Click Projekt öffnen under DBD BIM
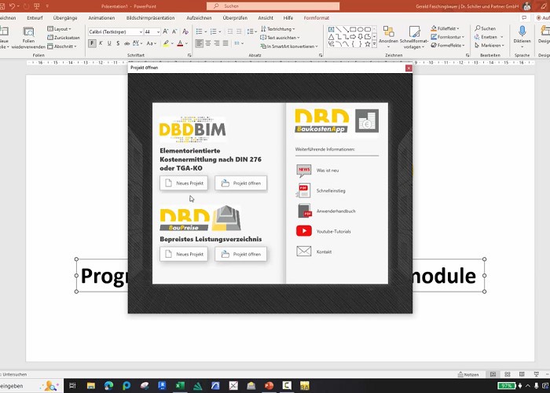This screenshot has height=393, width=550. coord(241,183)
